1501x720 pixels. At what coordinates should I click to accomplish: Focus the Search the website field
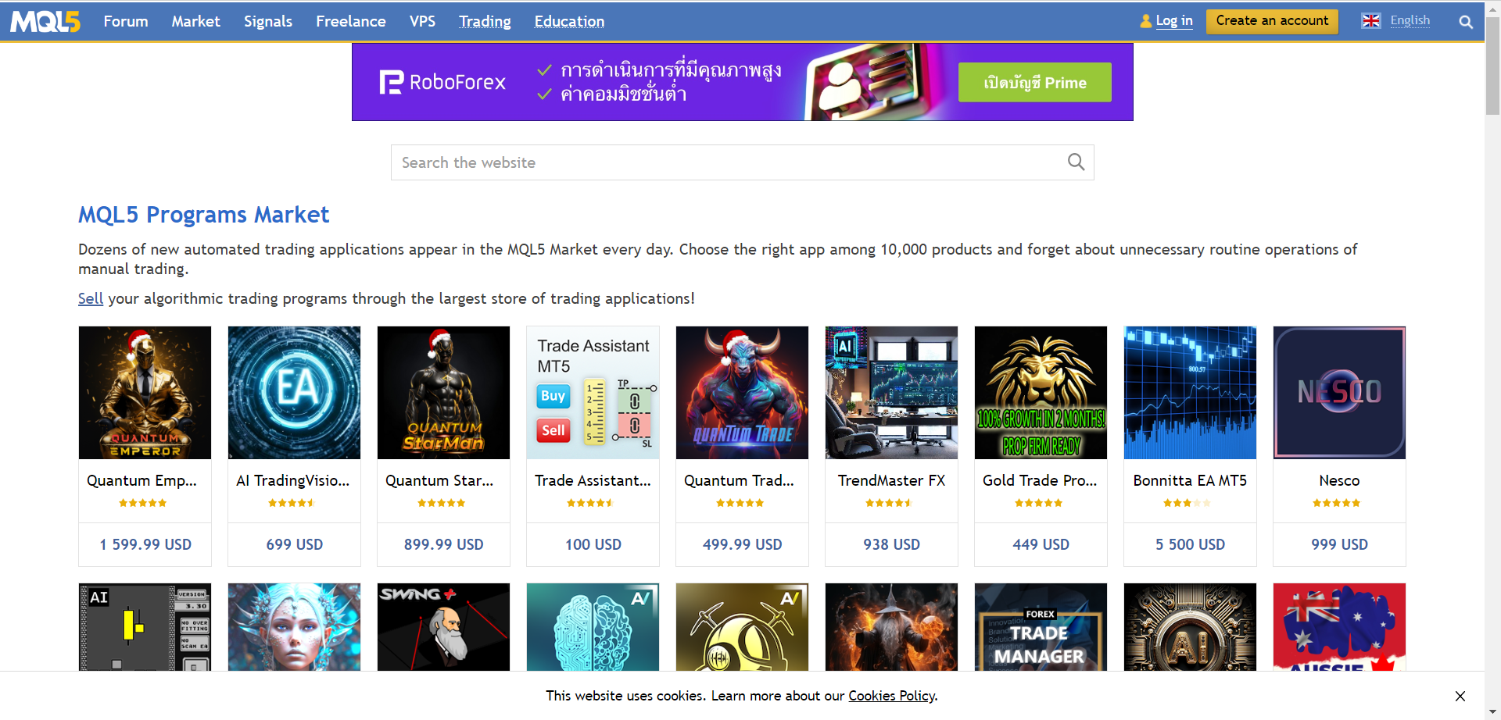coord(743,162)
